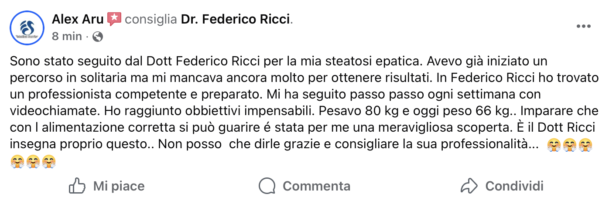Click the globe public-privacy icon
Image resolution: width=609 pixels, height=211 pixels.
pyautogui.click(x=98, y=37)
